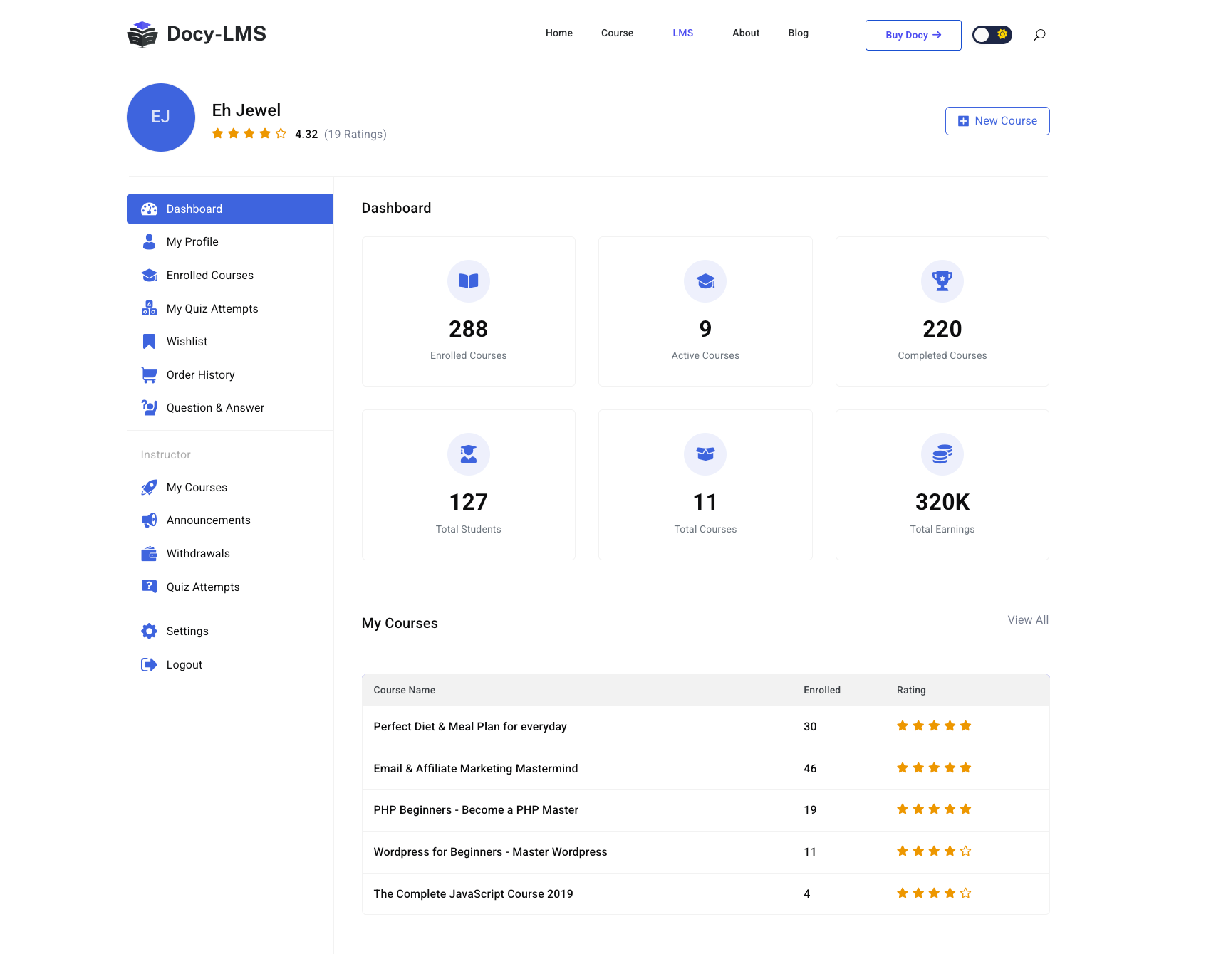Click the 320K Total Earnings value
This screenshot has height=954, width=1211.
[x=942, y=502]
